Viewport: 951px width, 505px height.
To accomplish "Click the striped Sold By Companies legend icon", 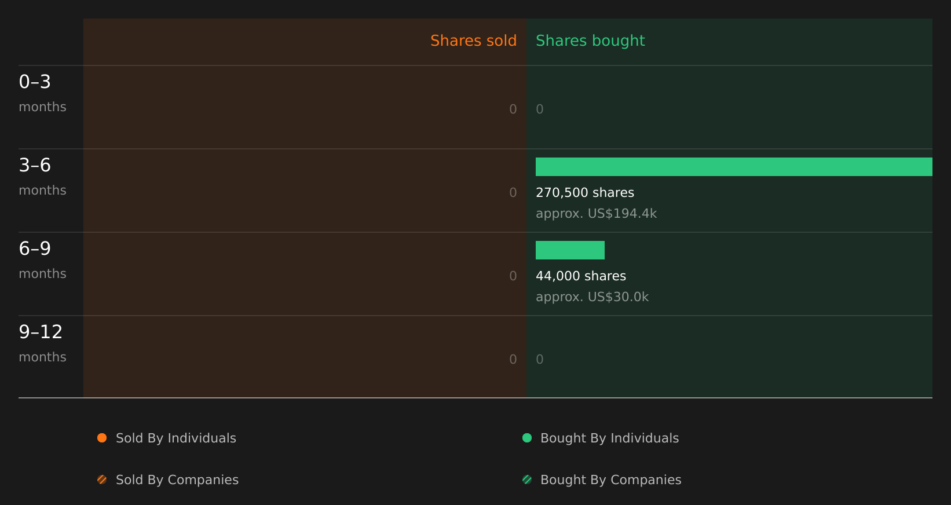I will tap(102, 480).
